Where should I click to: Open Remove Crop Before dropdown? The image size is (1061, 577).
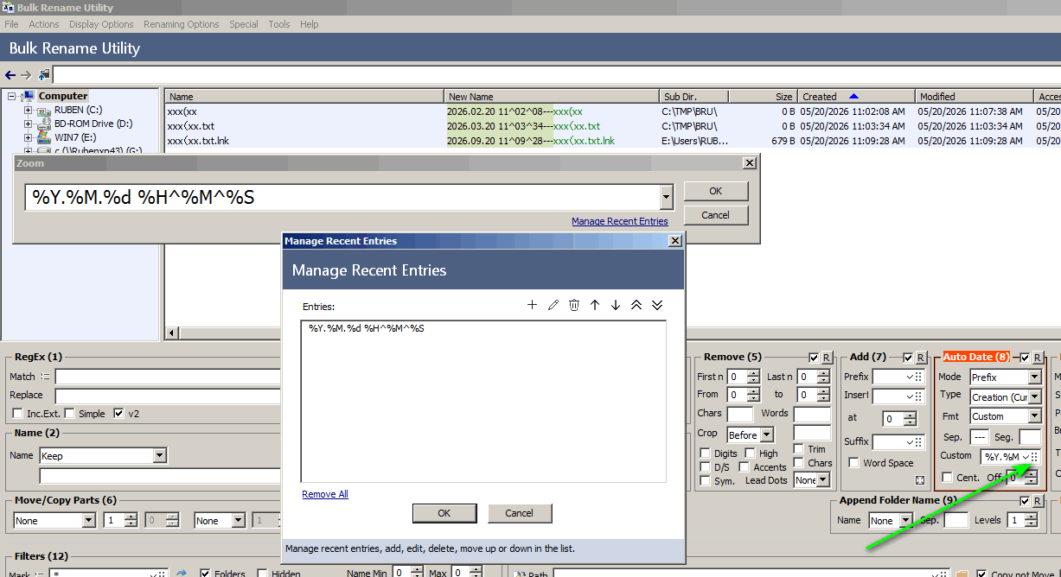767,435
